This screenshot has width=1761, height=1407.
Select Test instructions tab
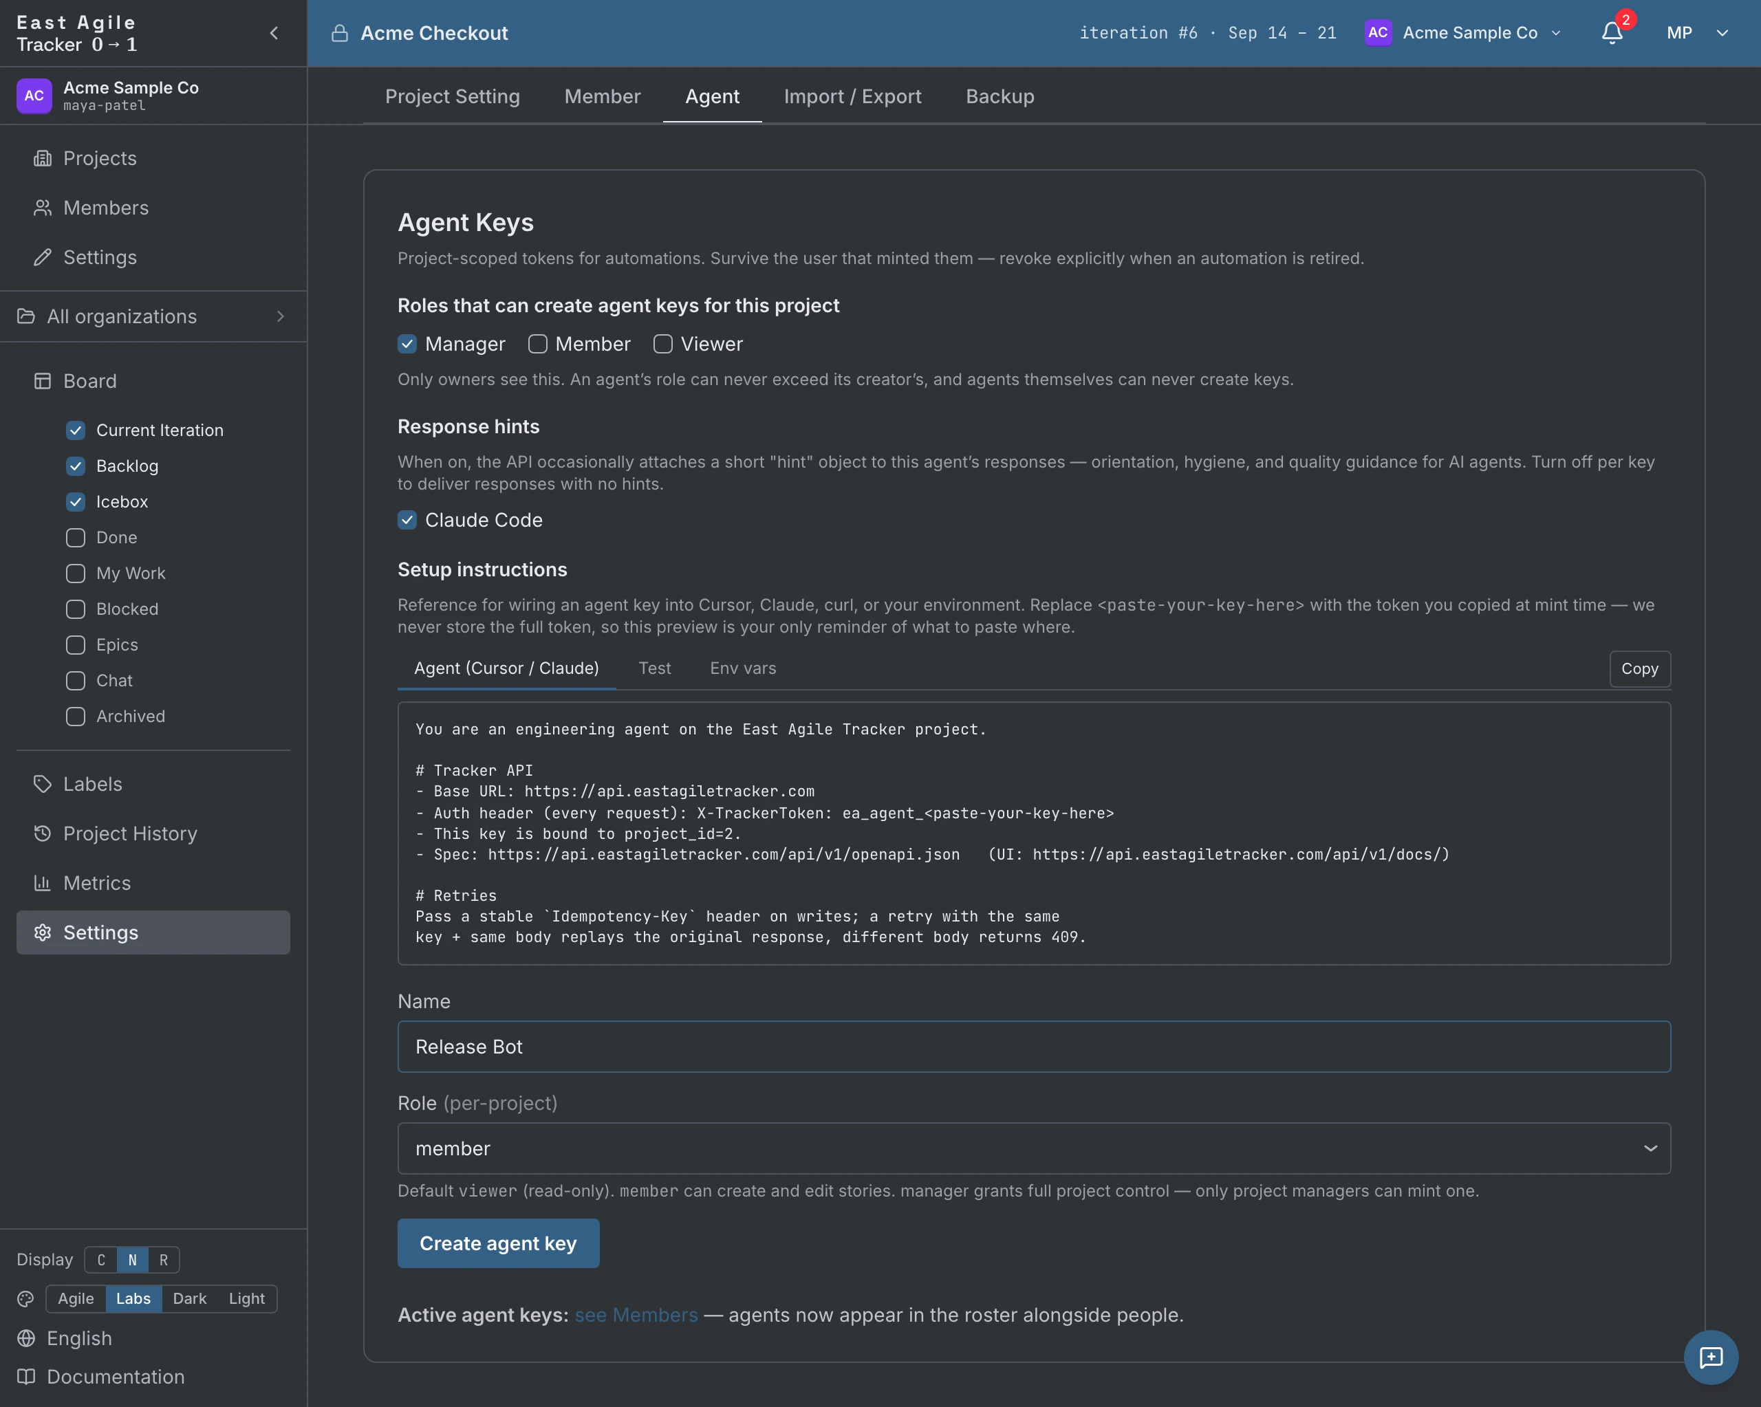tap(654, 669)
